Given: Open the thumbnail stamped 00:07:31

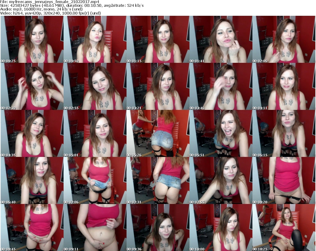Looking at the screenshot, I should tap(158, 180).
